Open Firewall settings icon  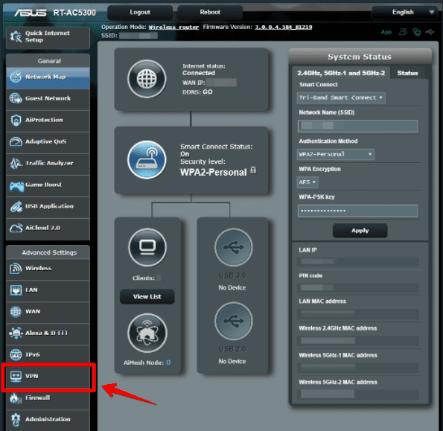click(16, 398)
